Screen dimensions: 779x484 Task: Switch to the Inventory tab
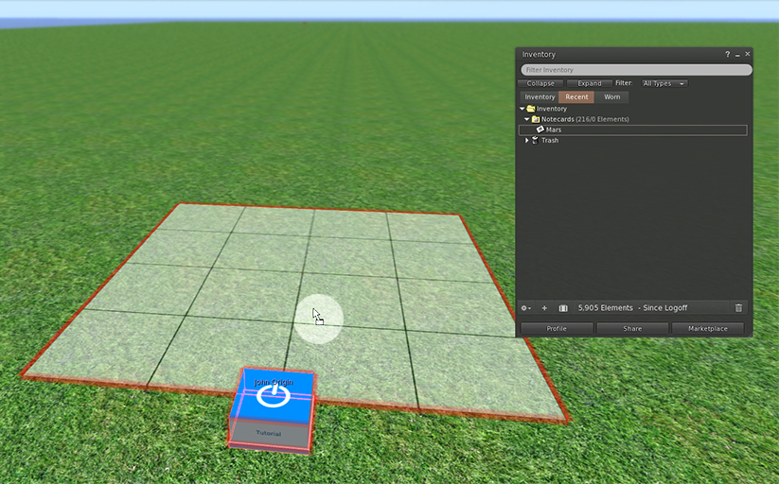click(x=540, y=96)
